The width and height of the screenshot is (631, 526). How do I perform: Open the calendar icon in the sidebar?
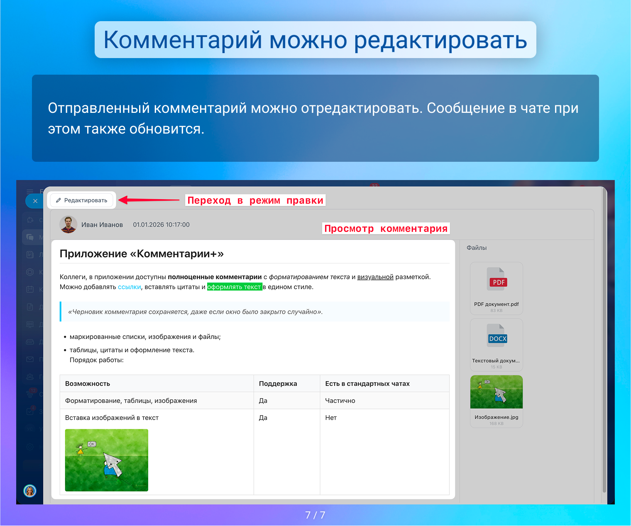30,289
